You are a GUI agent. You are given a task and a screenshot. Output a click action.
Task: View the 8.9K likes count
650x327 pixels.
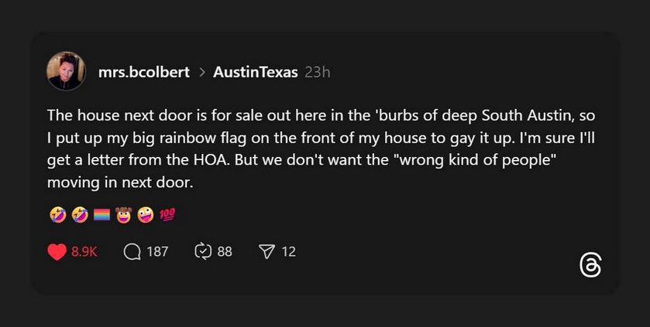click(84, 251)
